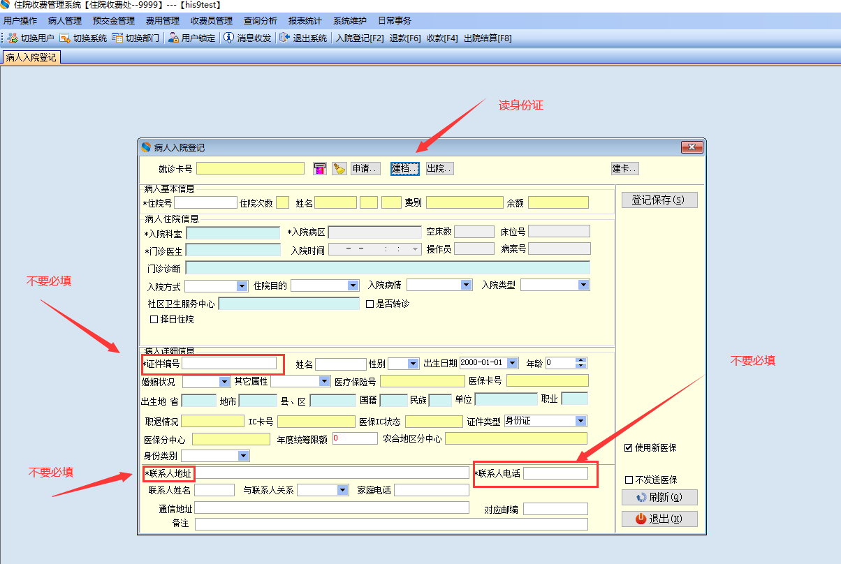Click the 通信地址 input field
The image size is (841, 564).
[x=332, y=507]
